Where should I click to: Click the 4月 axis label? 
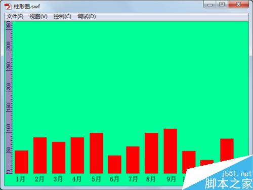coord(77,179)
